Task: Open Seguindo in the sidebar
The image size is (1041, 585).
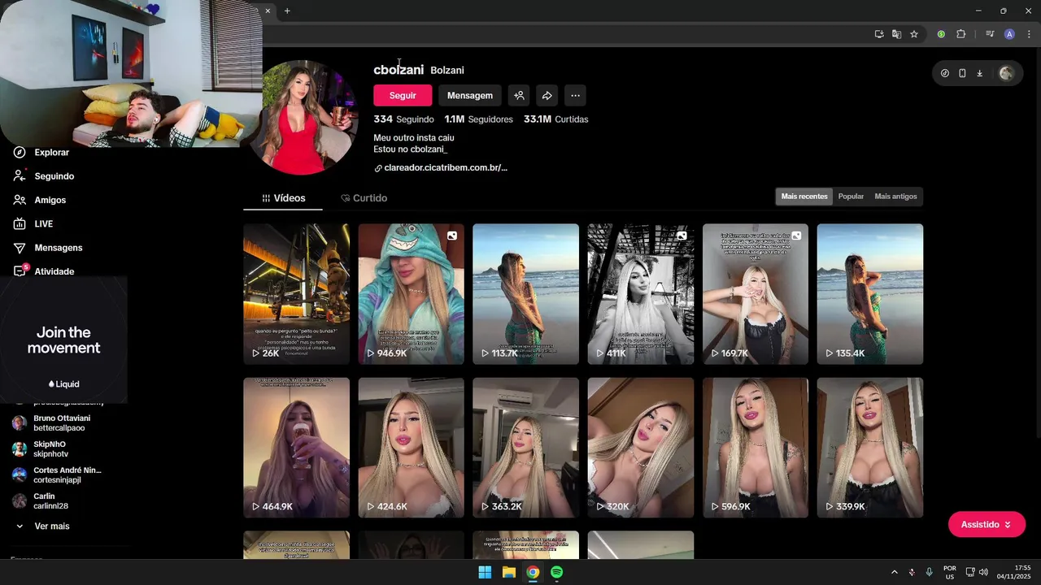Action: [x=54, y=176]
